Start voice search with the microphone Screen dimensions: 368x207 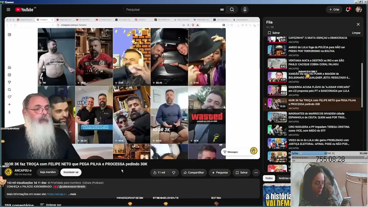click(245, 9)
